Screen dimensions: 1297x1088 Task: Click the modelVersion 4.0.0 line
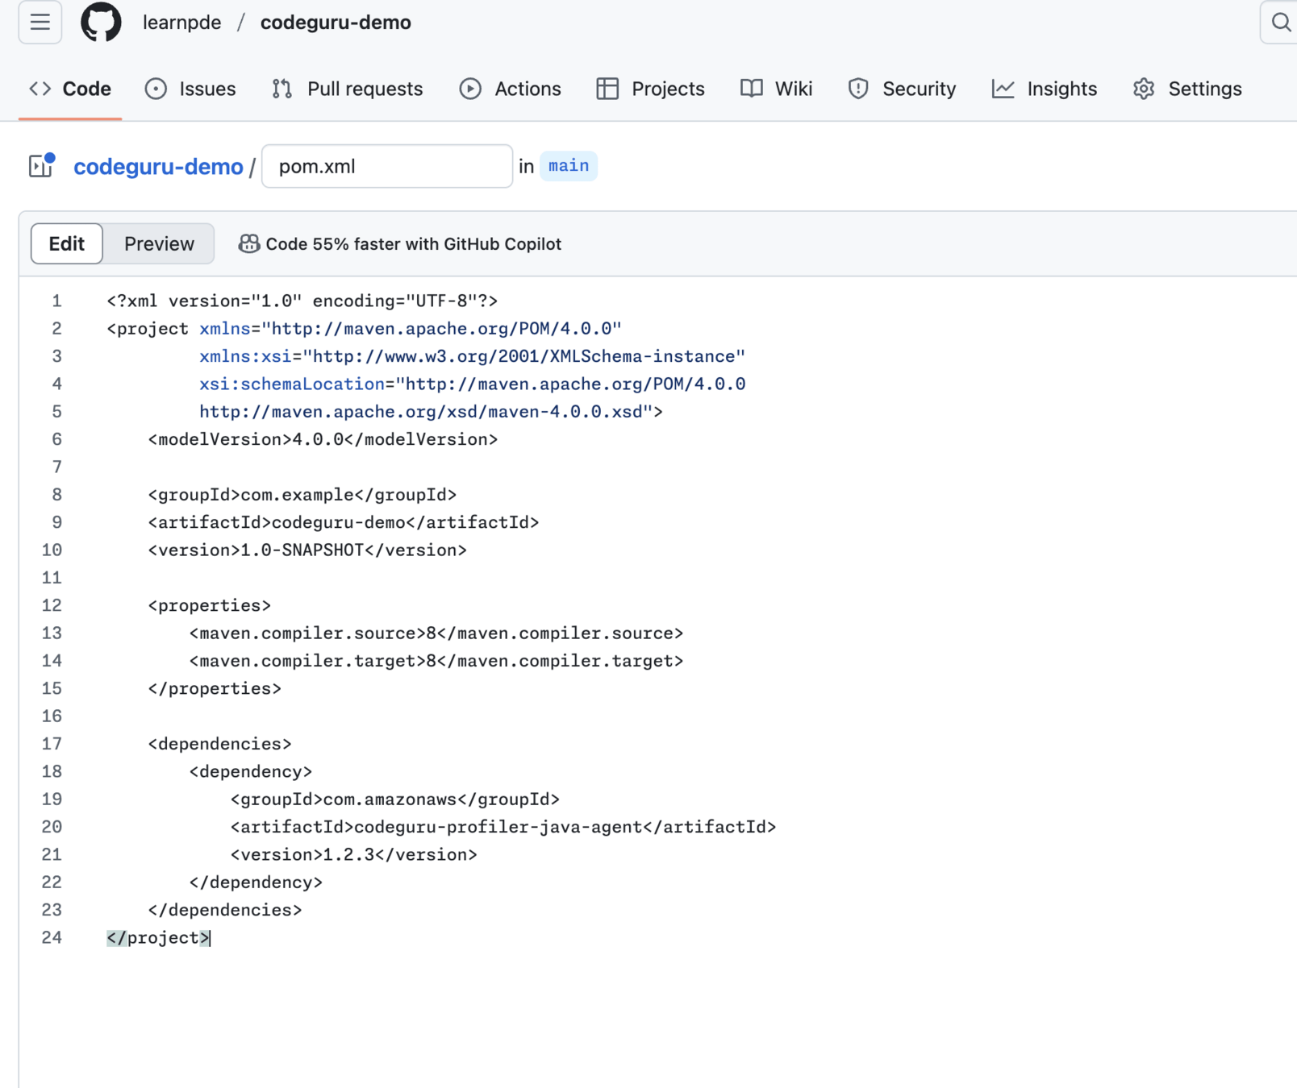pyautogui.click(x=323, y=439)
